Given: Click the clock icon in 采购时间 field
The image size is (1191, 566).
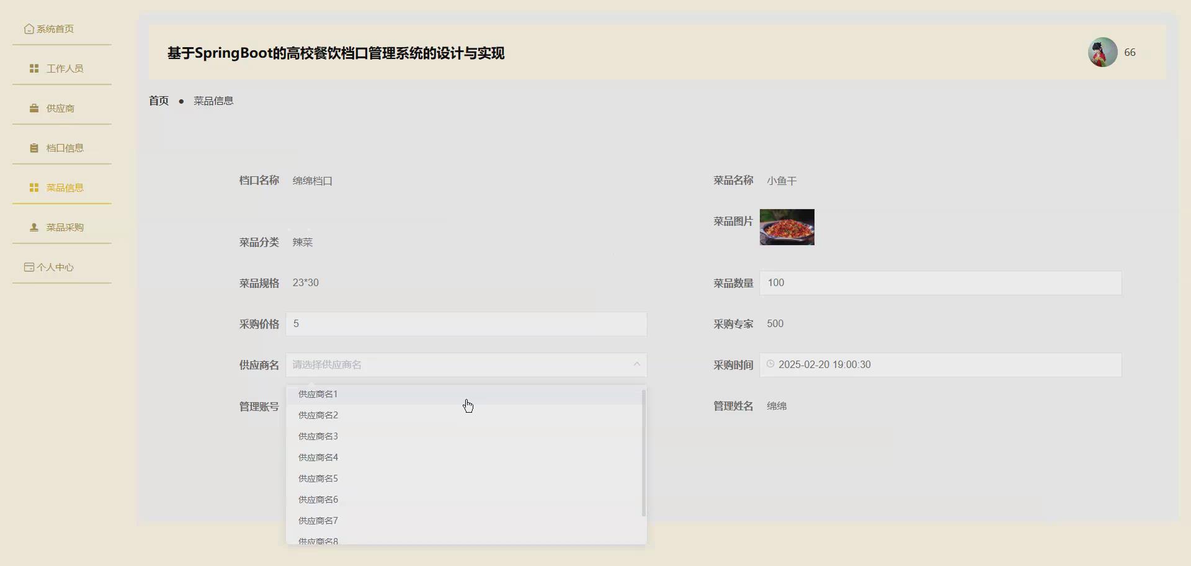Looking at the screenshot, I should [x=770, y=364].
